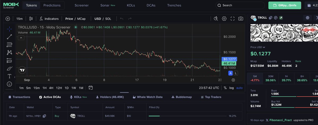Open the Holders (46.49K) tab

coord(110,97)
